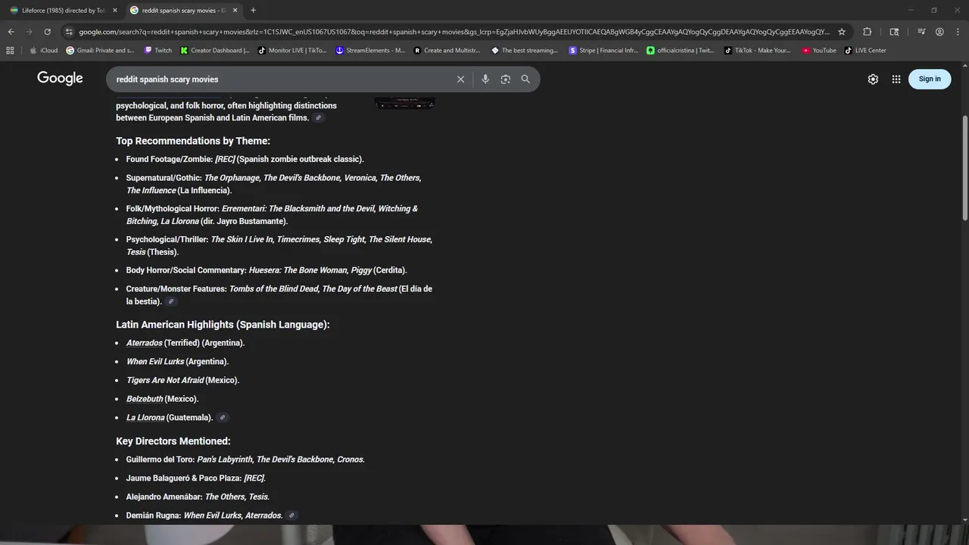This screenshot has height=545, width=969.
Task: Open the Chrome Extensions puzzle icon
Action: click(867, 32)
